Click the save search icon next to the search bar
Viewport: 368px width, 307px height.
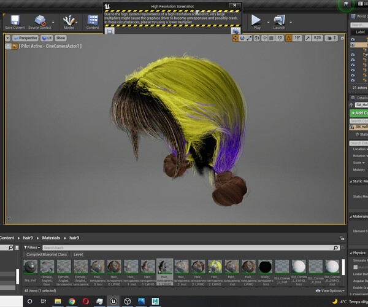point(343,247)
